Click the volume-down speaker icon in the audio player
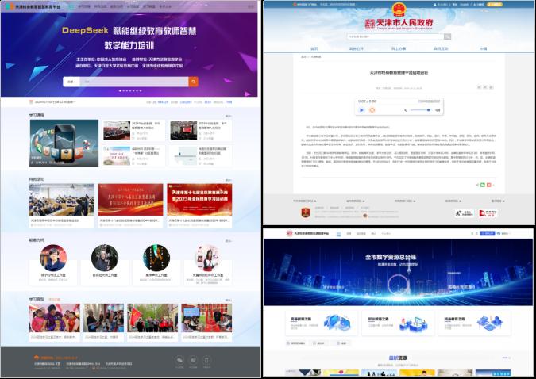 click(x=406, y=110)
